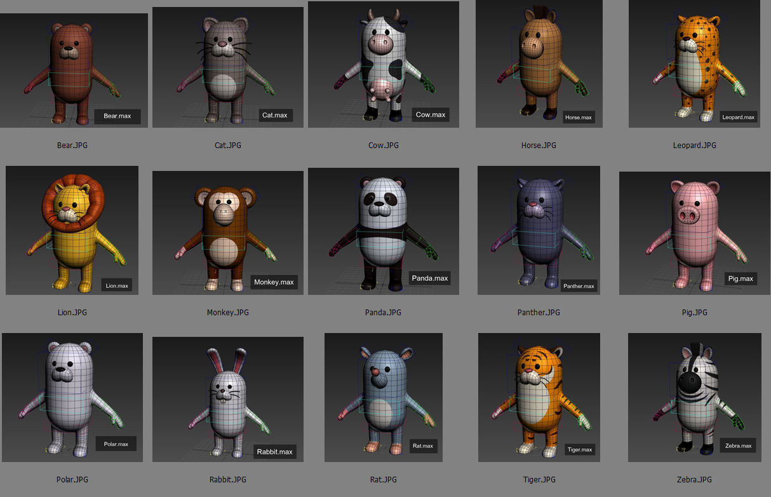The width and height of the screenshot is (771, 497).
Task: Click the Cat.max label overlay
Action: point(275,115)
